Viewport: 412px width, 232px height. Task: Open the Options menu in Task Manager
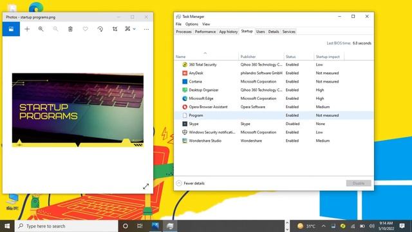pyautogui.click(x=192, y=24)
